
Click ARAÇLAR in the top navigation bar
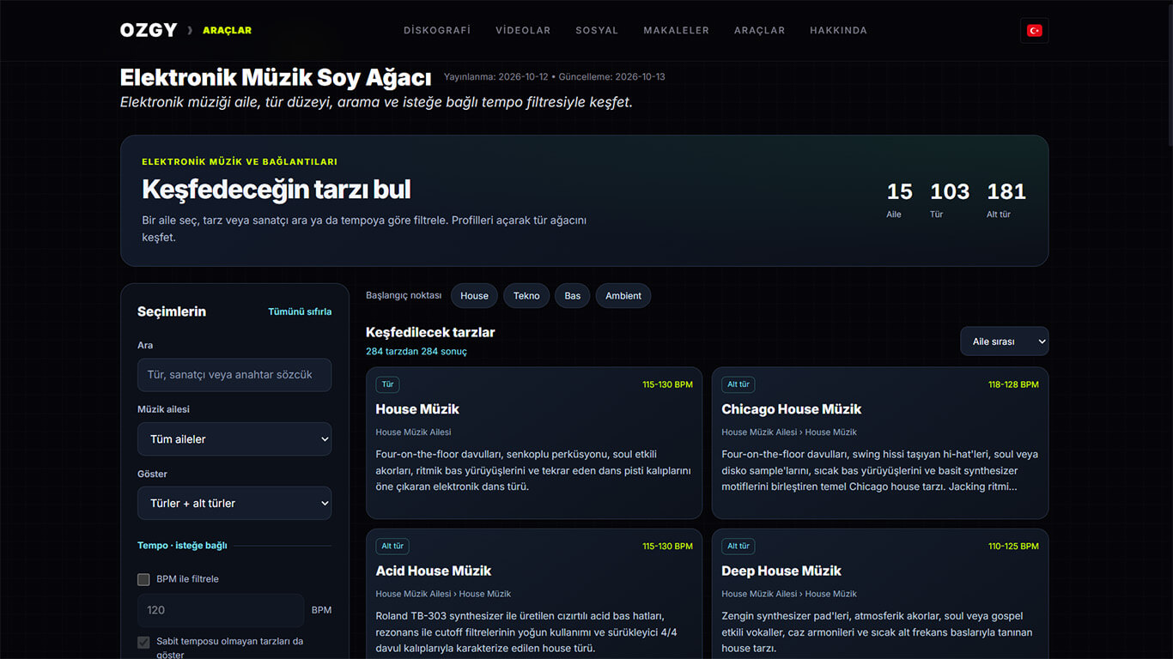(760, 30)
